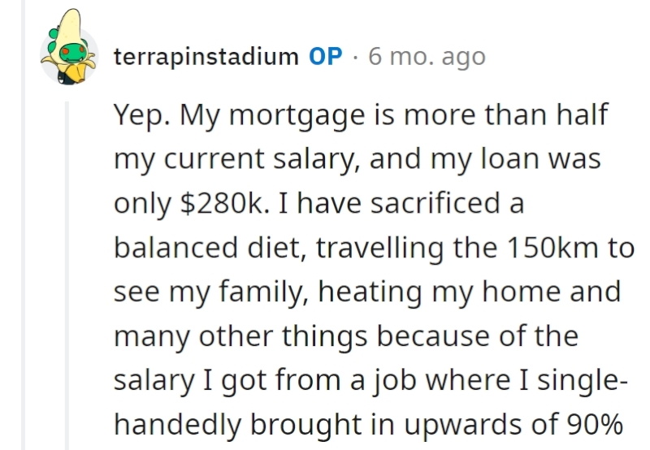
Task: Click the word 'family' in the comment
Action: 263,292
